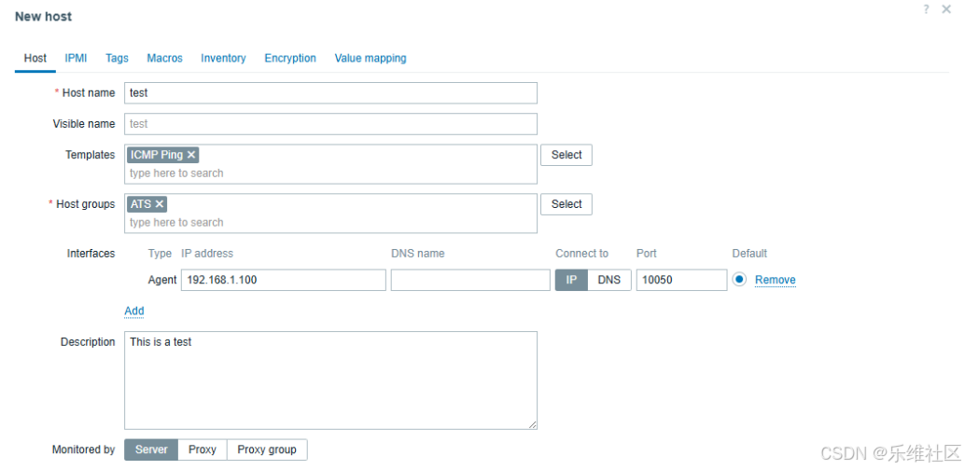The width and height of the screenshot is (965, 470).
Task: Click the Interfaces label
Action: [91, 254]
